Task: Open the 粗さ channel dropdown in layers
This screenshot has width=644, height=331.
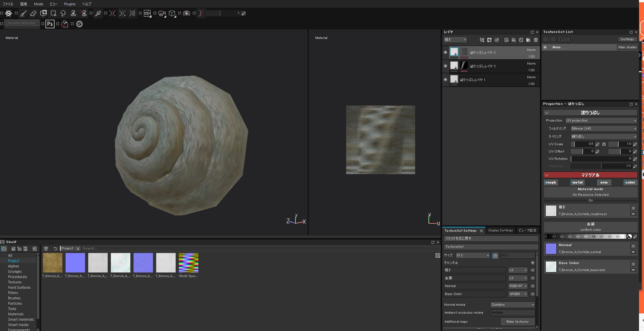Action: coord(455,40)
